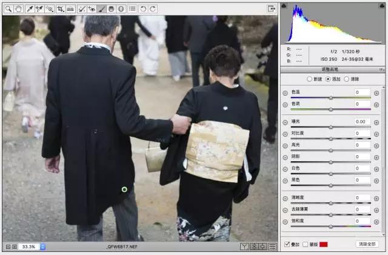Screen dimensions: 388x255
Task: Open the Preferences list icon
Action: coord(132,9)
